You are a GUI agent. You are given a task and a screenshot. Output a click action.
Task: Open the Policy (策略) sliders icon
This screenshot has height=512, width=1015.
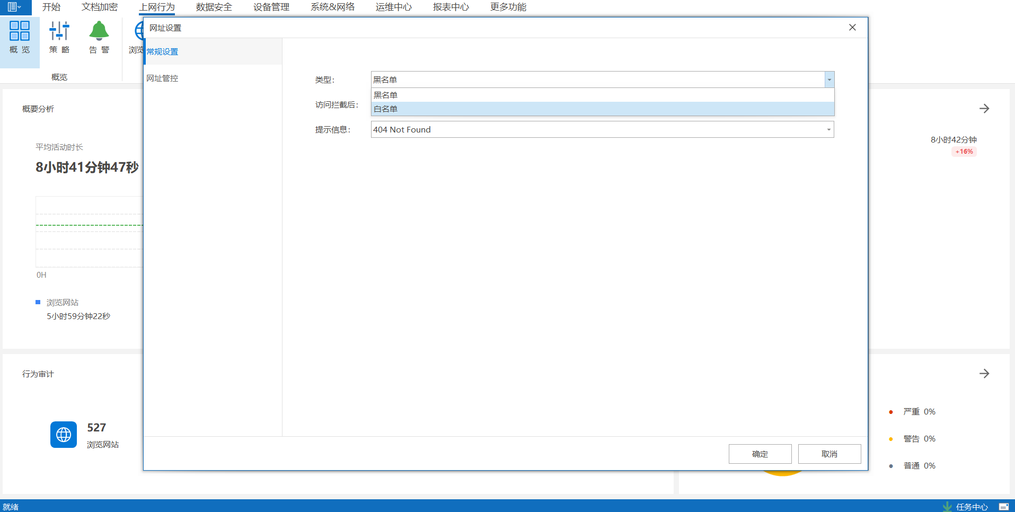tap(59, 31)
